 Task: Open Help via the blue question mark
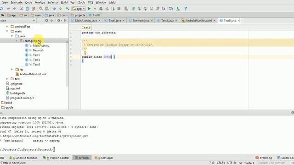[186, 9]
